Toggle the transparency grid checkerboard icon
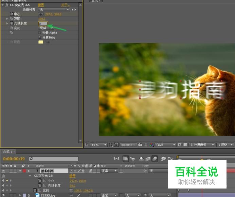The width and height of the screenshot is (235, 197). [x=185, y=145]
